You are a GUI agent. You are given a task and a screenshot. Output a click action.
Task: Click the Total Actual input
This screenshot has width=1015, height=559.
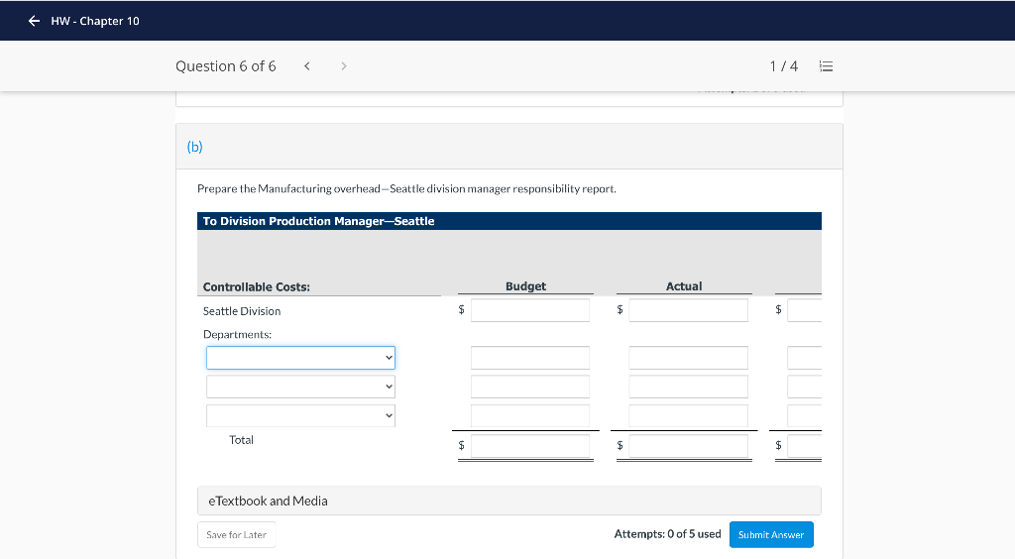pyautogui.click(x=688, y=446)
